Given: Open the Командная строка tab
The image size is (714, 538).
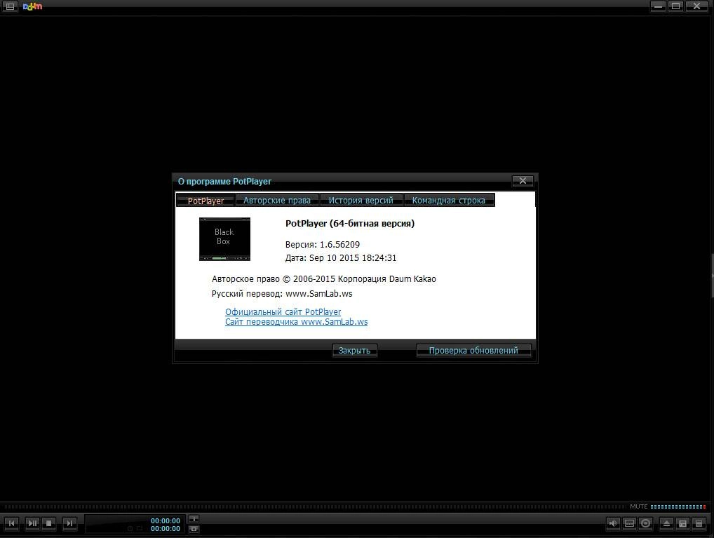Looking at the screenshot, I should 448,200.
